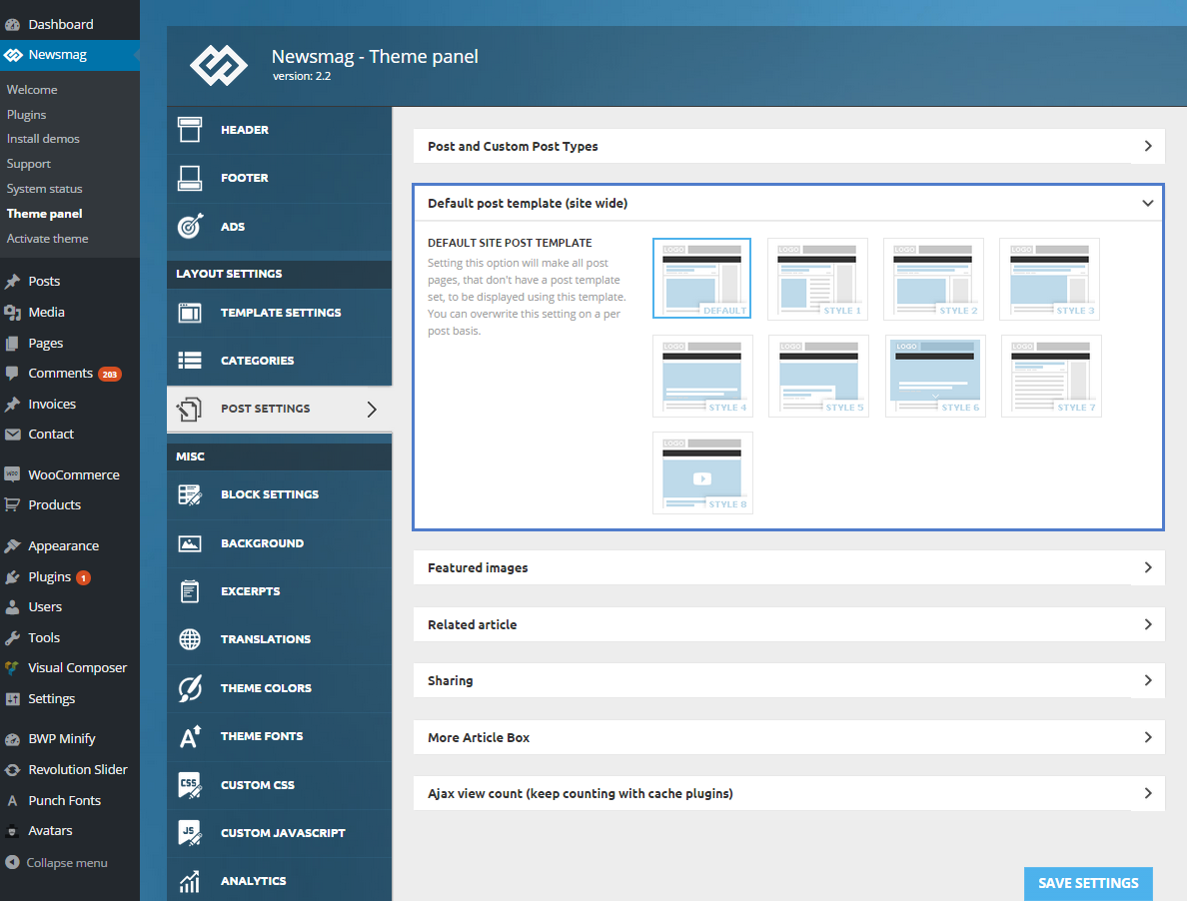Click the Translations globe icon
Screen dimensions: 1187x901
tap(189, 639)
